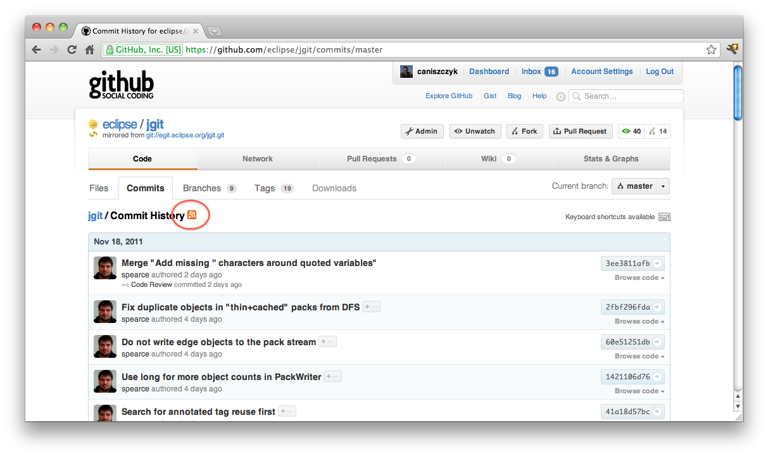Click the copy arrow beside 60e51251db
Viewport: 768px width, 456px height.
(x=657, y=342)
